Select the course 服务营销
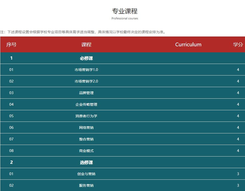Viewport: 245px width, 191px height. (86, 185)
